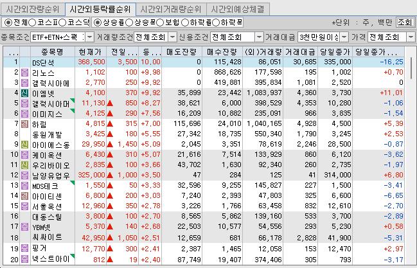Click the 증 badge beside 갤럭시아에
The width and height of the screenshot is (417, 268).
[24, 83]
